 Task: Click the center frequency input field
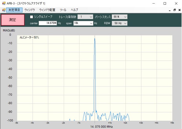[x=48, y=23]
